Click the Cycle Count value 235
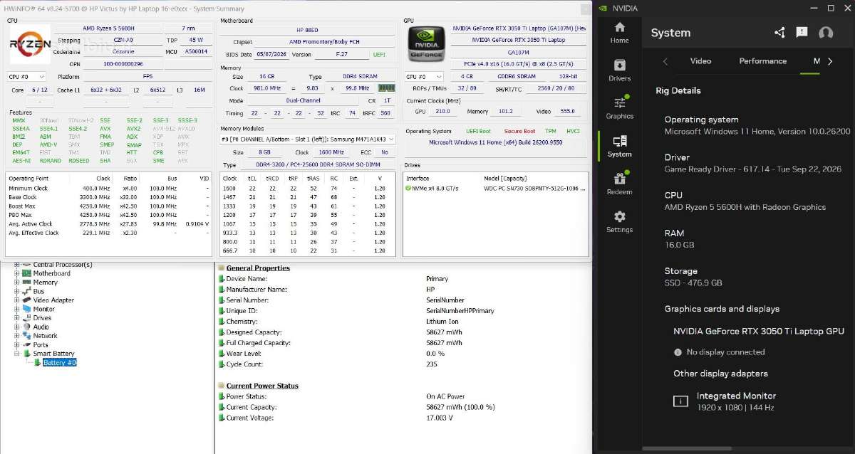This screenshot has height=454, width=855. click(x=432, y=364)
